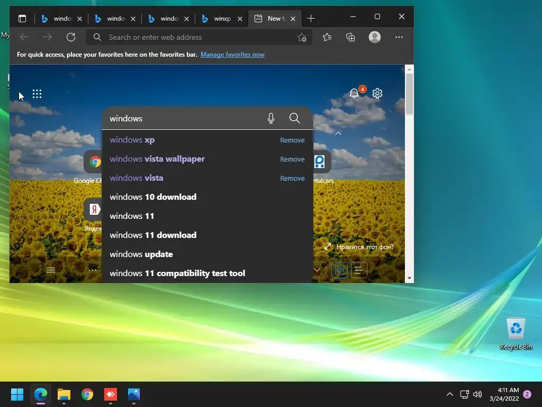The width and height of the screenshot is (542, 407).
Task: Open File Explorer from taskbar
Action: [x=64, y=394]
